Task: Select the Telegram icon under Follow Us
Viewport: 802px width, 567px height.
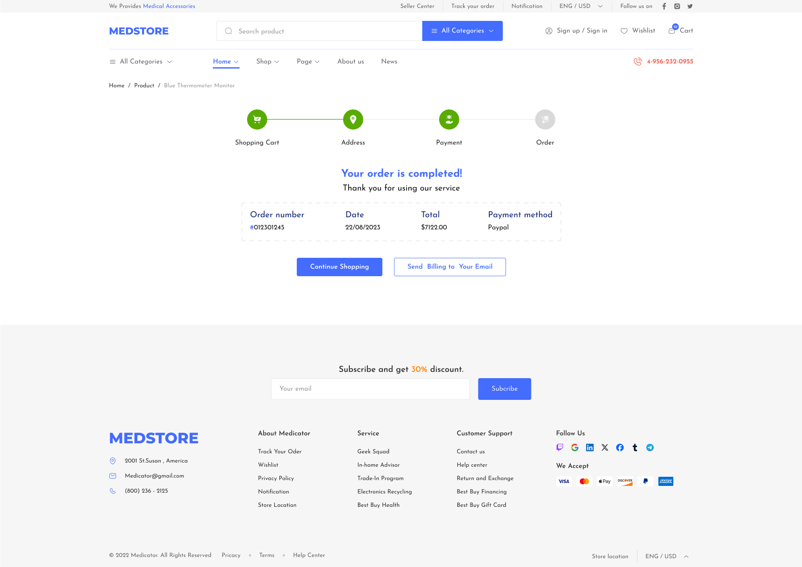Action: (x=650, y=447)
